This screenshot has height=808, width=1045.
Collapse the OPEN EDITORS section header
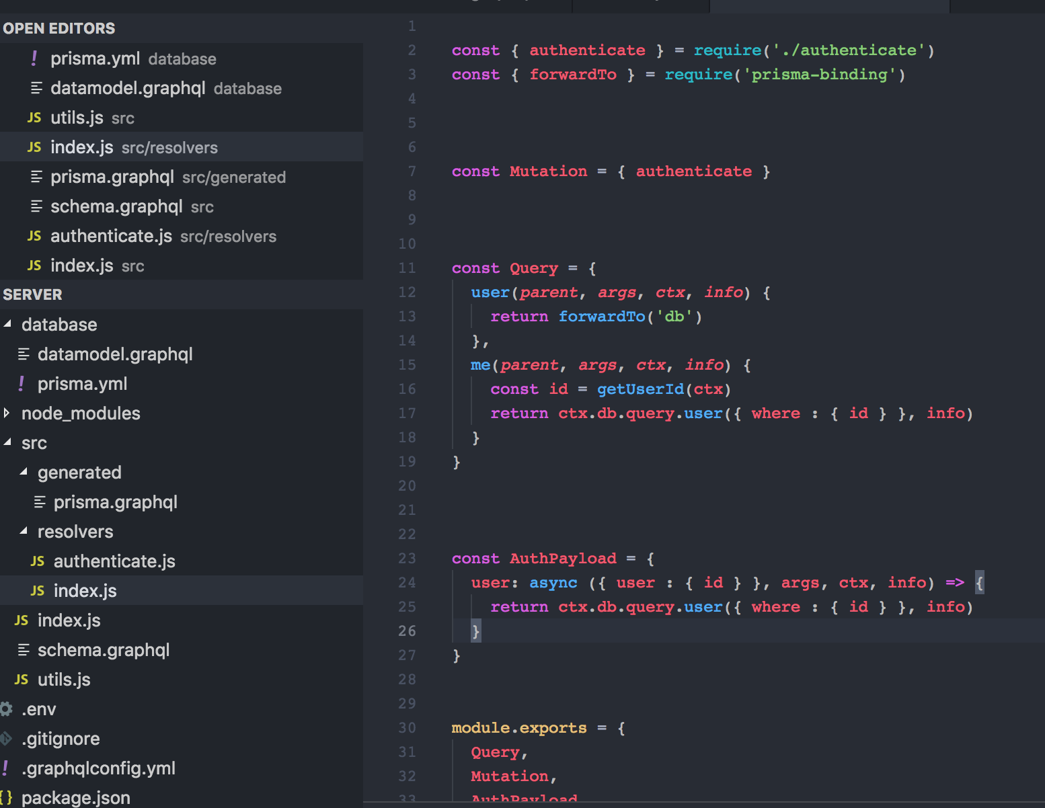pos(59,28)
